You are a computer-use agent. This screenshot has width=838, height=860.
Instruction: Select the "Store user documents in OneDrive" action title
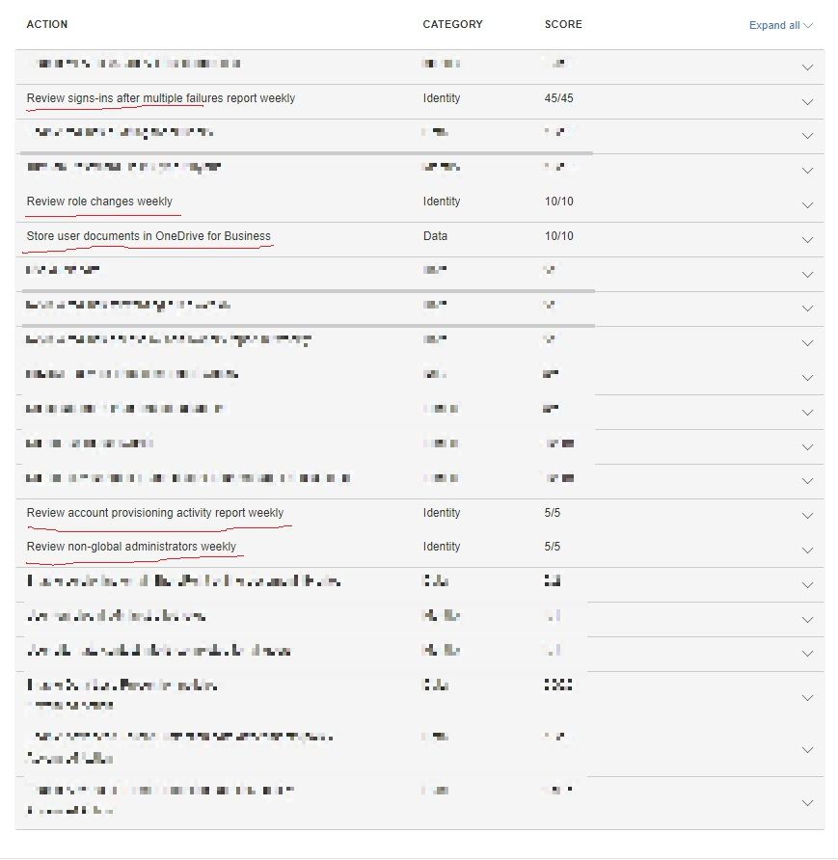(149, 236)
